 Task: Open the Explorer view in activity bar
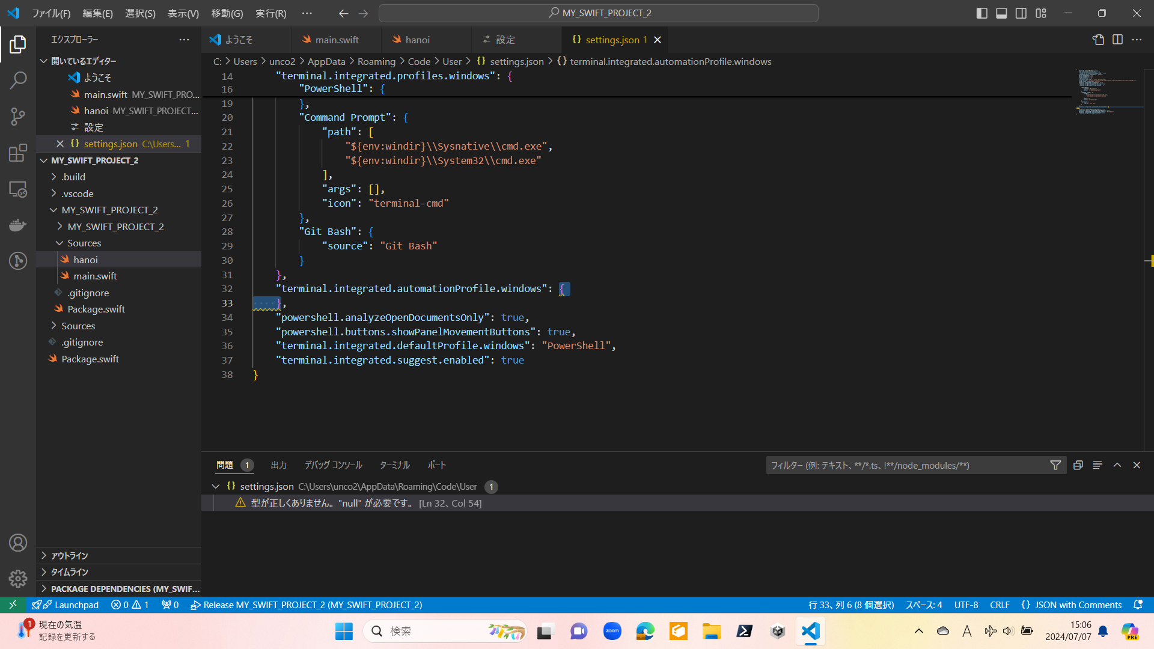coord(18,44)
